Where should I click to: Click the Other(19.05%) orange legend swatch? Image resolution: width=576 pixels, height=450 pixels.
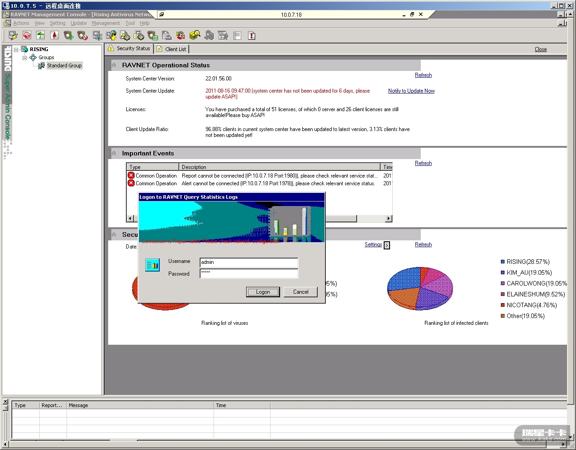503,316
